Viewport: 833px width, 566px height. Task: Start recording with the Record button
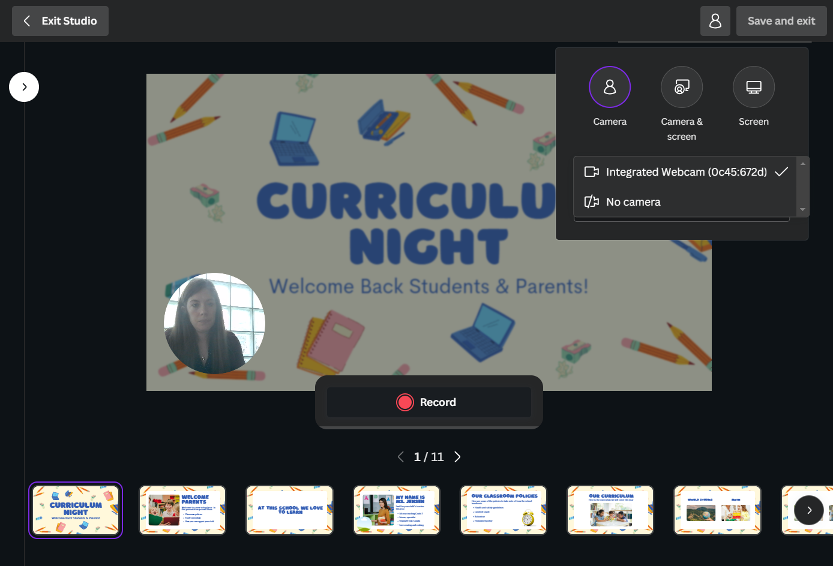tap(429, 402)
